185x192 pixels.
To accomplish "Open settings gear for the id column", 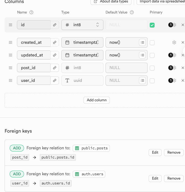I will tap(174, 25).
